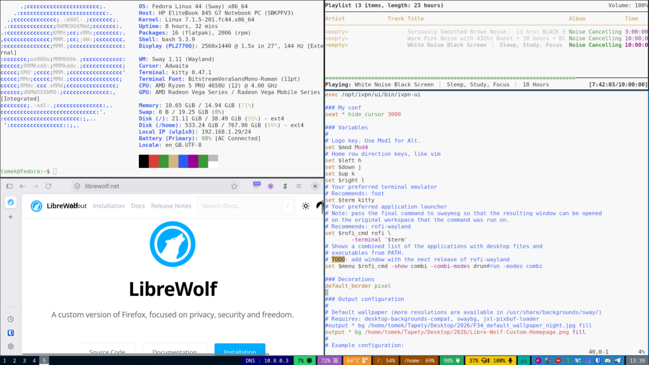Open site security shield info
This screenshot has height=365, width=649.
click(x=77, y=186)
